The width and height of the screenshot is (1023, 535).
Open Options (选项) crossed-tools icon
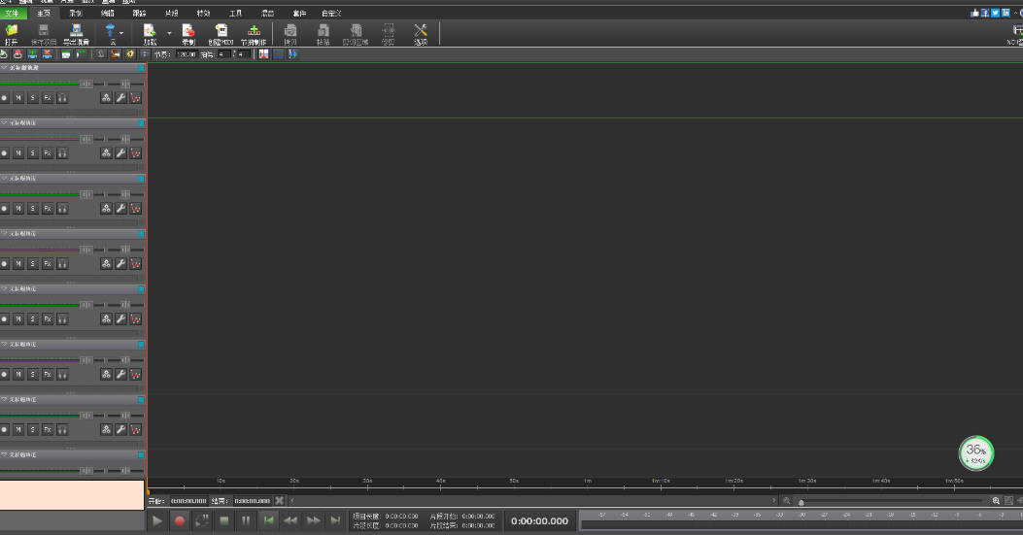420,30
